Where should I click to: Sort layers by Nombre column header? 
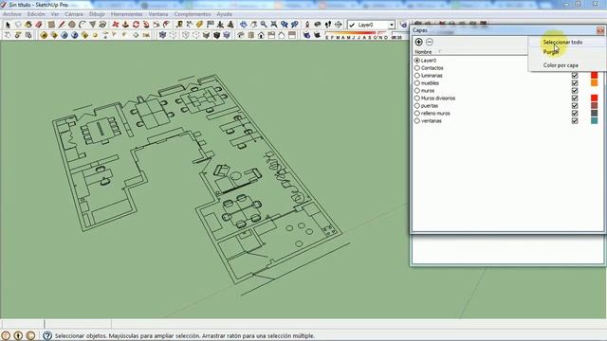click(423, 52)
